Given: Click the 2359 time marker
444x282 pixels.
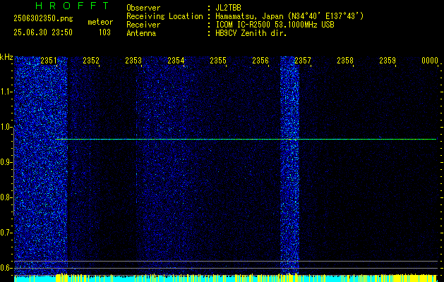Looking at the screenshot, I should 388,60.
